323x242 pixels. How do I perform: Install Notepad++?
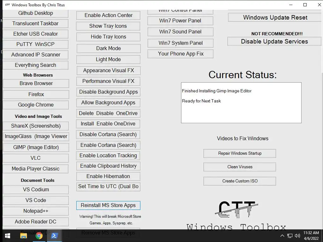tap(36, 211)
